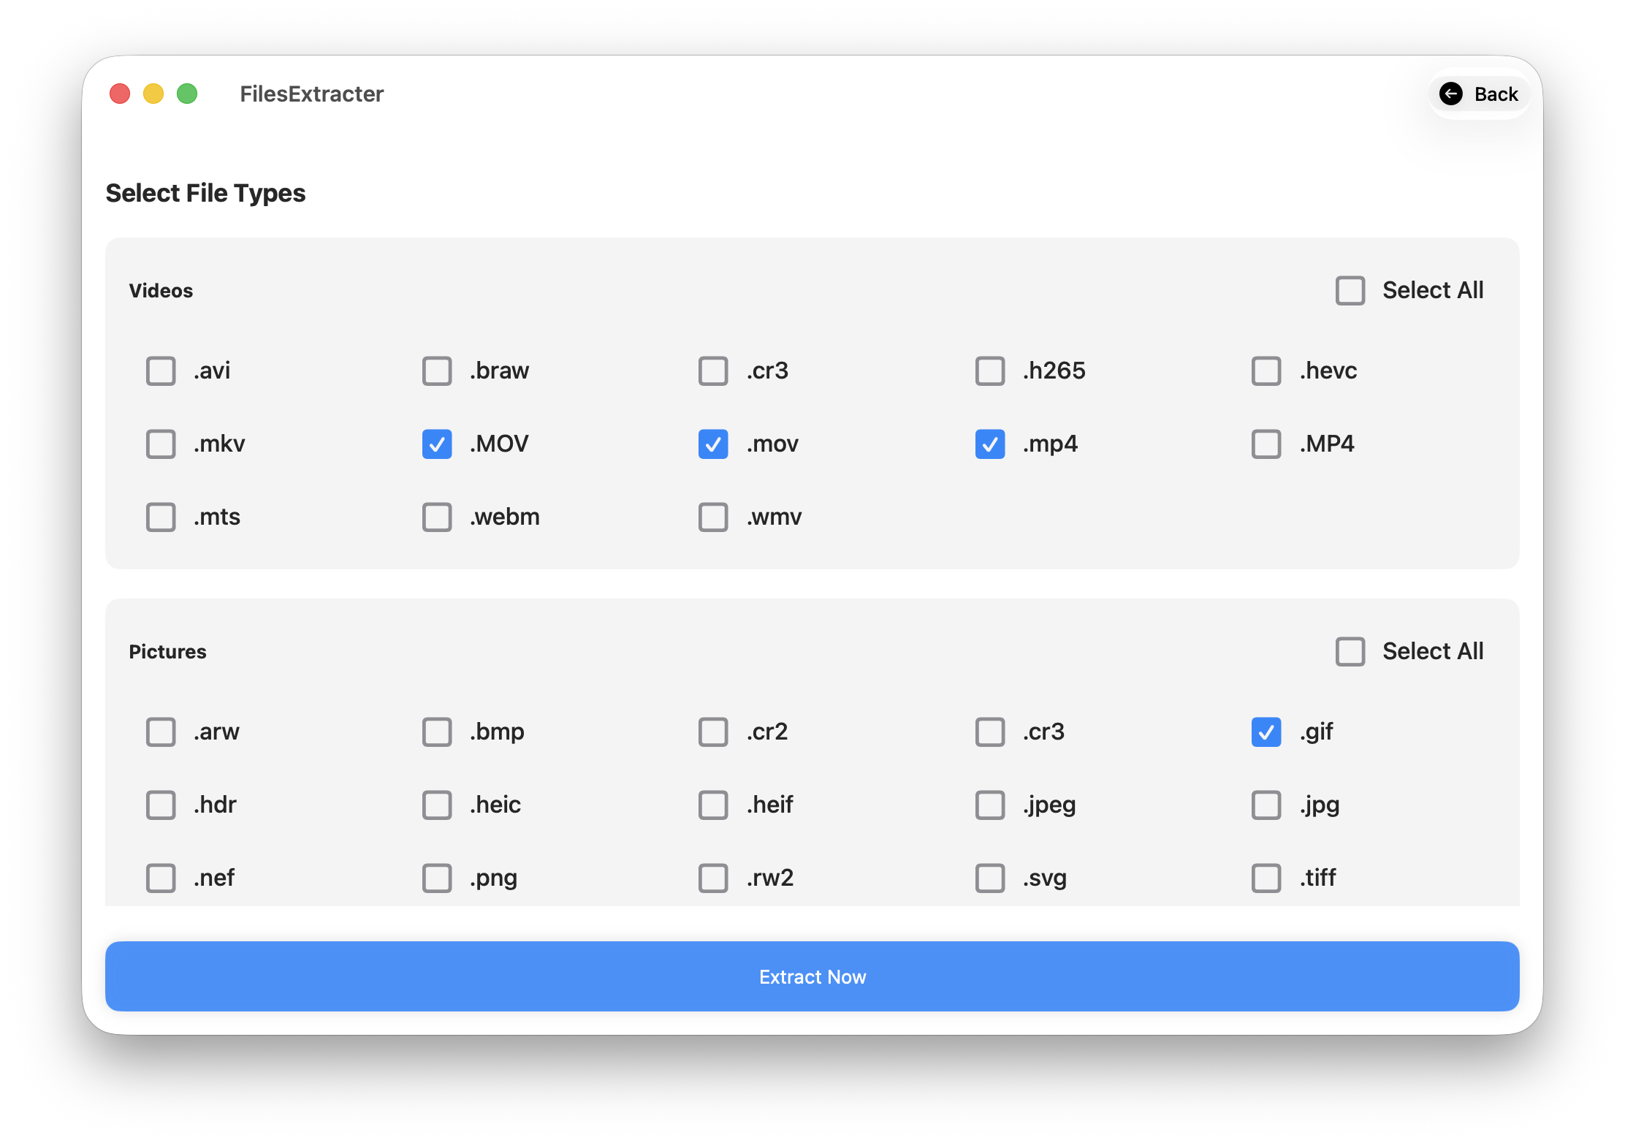This screenshot has width=1625, height=1143.
Task: Uncheck the .mp4 checkbox
Action: point(990,444)
